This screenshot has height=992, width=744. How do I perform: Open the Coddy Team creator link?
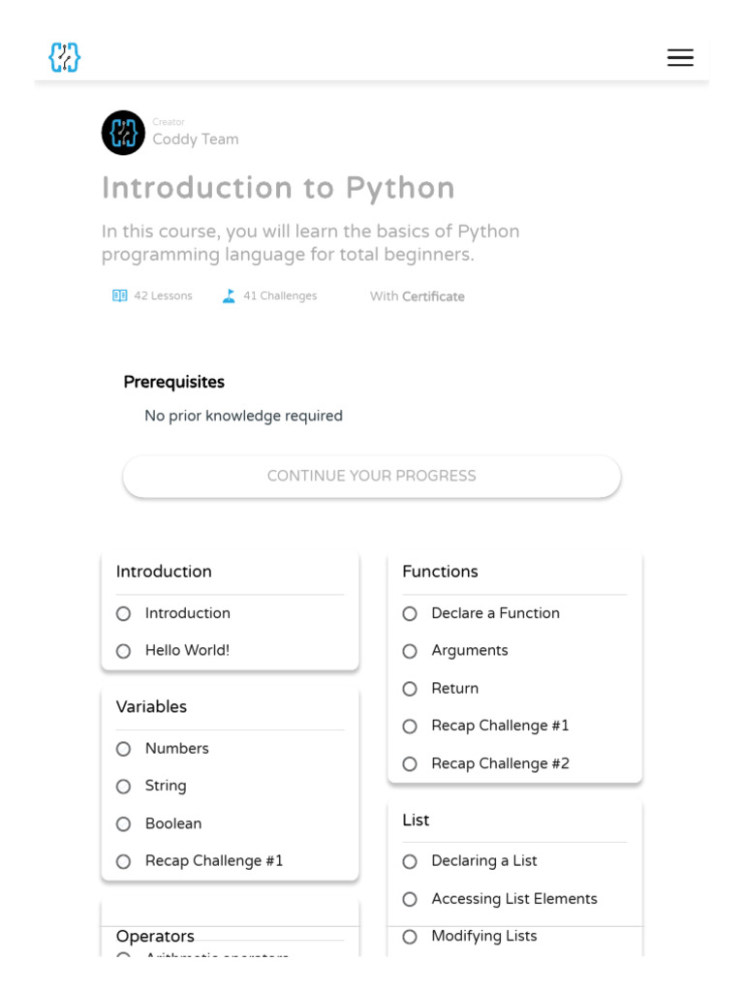click(x=195, y=139)
